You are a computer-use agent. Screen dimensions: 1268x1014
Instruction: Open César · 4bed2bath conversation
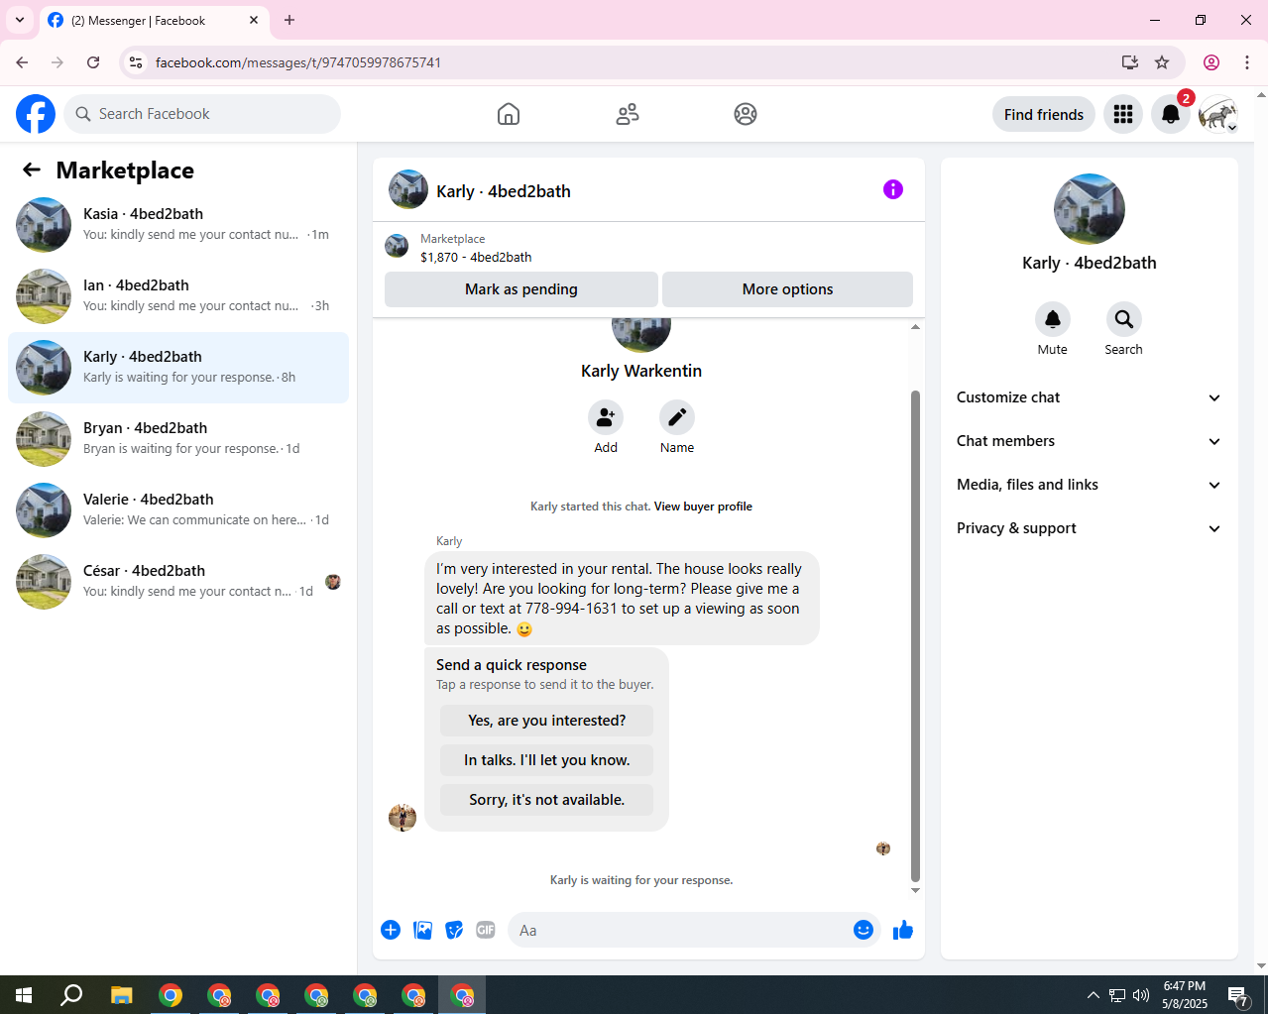[178, 582]
